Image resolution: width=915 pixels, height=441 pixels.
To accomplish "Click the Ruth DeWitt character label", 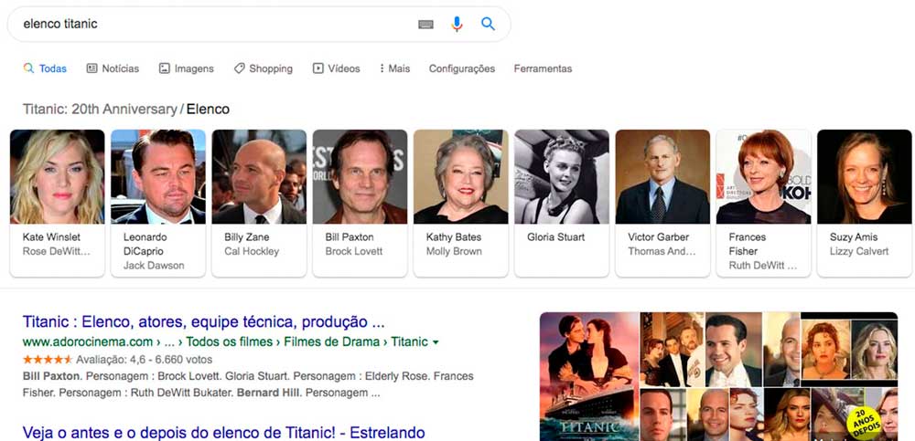I will click(763, 266).
